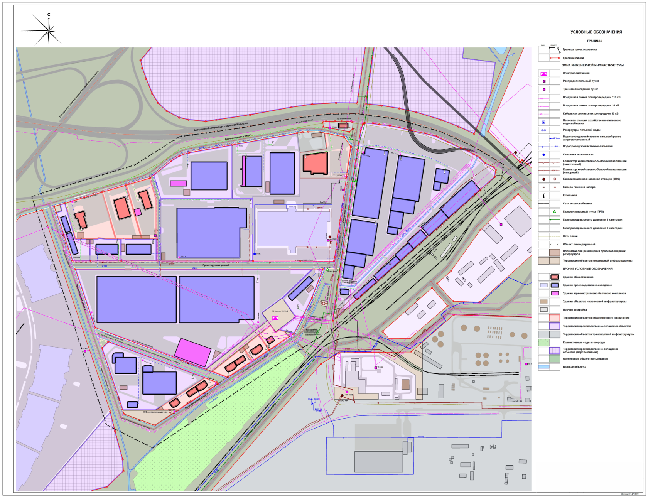Click the Ø 160 pipe diameter label

[x=421, y=437]
